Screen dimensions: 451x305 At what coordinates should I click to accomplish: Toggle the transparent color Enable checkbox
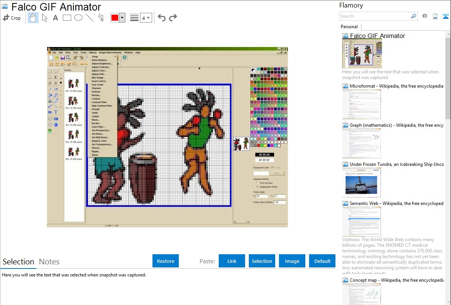[273, 168]
